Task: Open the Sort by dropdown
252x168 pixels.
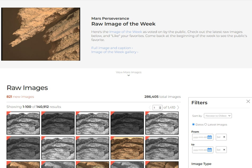Action: click(x=218, y=116)
